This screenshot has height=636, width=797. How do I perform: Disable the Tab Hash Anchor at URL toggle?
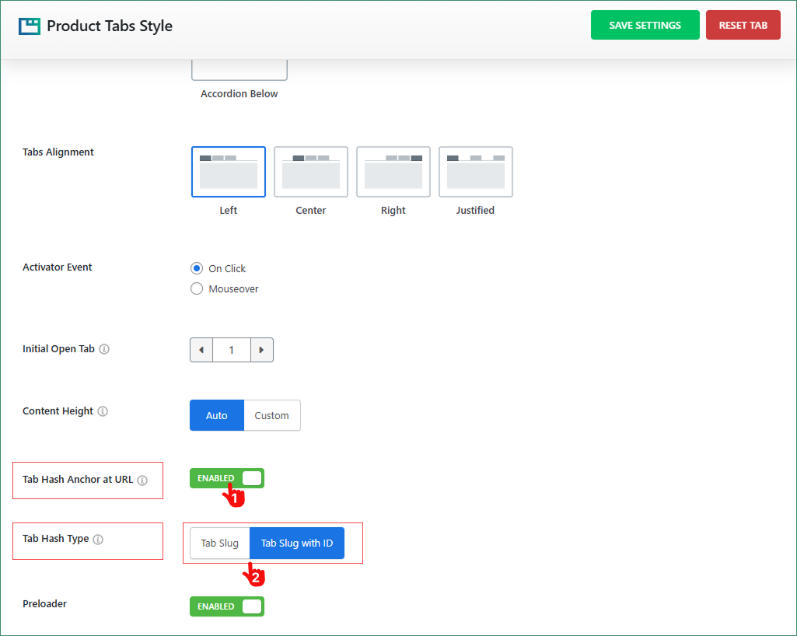[x=226, y=478]
